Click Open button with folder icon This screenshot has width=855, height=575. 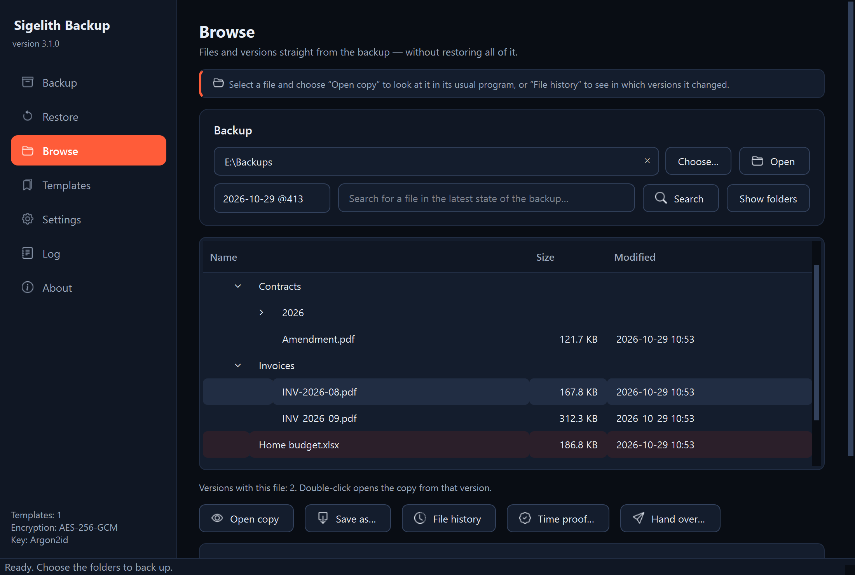click(x=774, y=161)
